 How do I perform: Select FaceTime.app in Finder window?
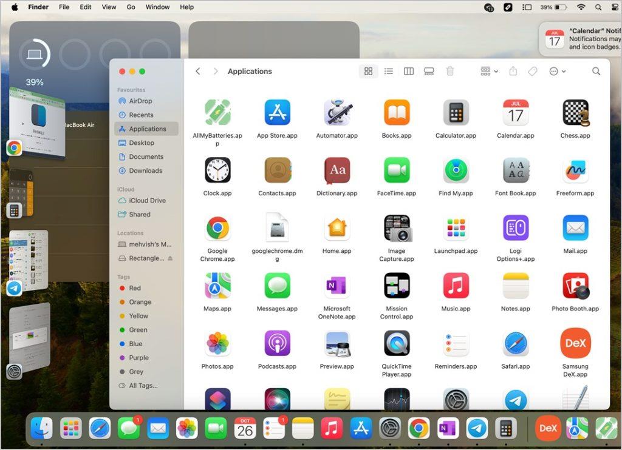pos(397,170)
